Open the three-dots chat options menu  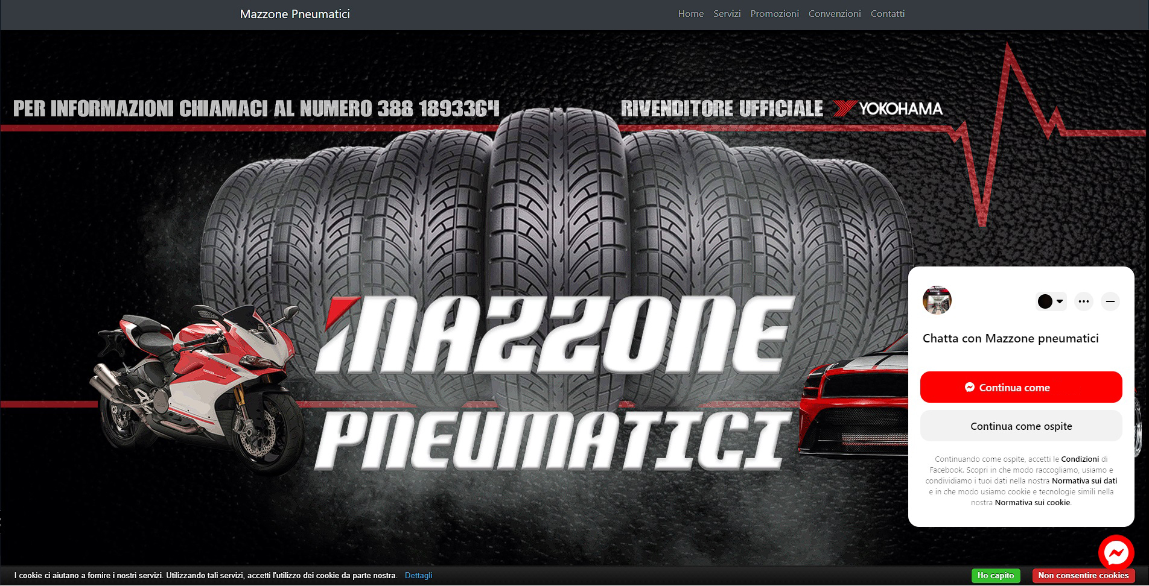pyautogui.click(x=1084, y=301)
